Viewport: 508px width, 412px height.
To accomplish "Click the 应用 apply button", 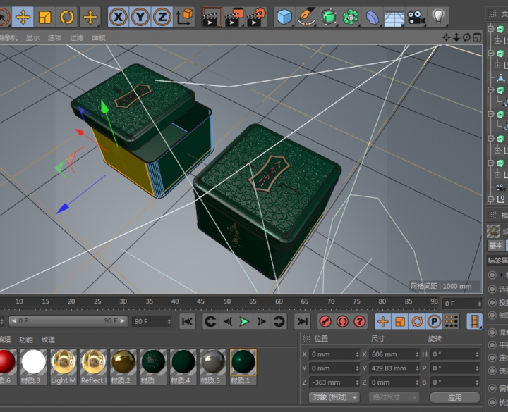I will [x=454, y=397].
